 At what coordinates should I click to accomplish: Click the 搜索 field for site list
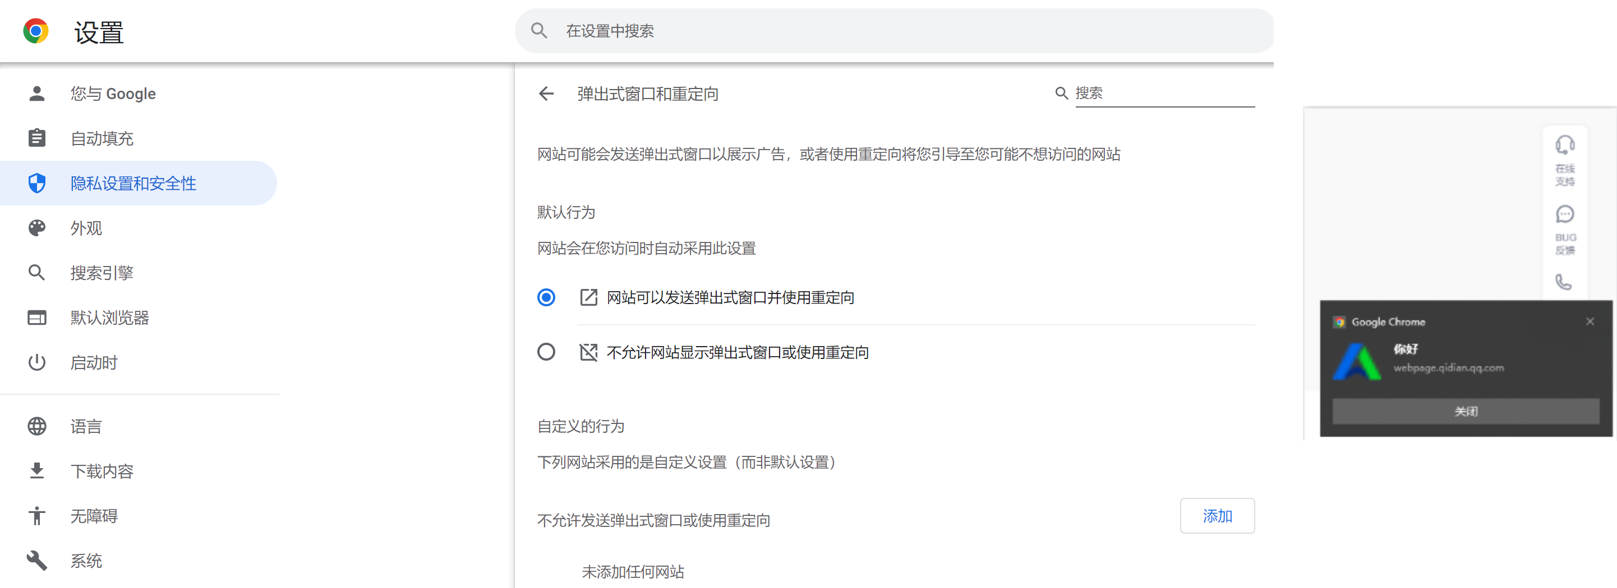tap(1164, 94)
